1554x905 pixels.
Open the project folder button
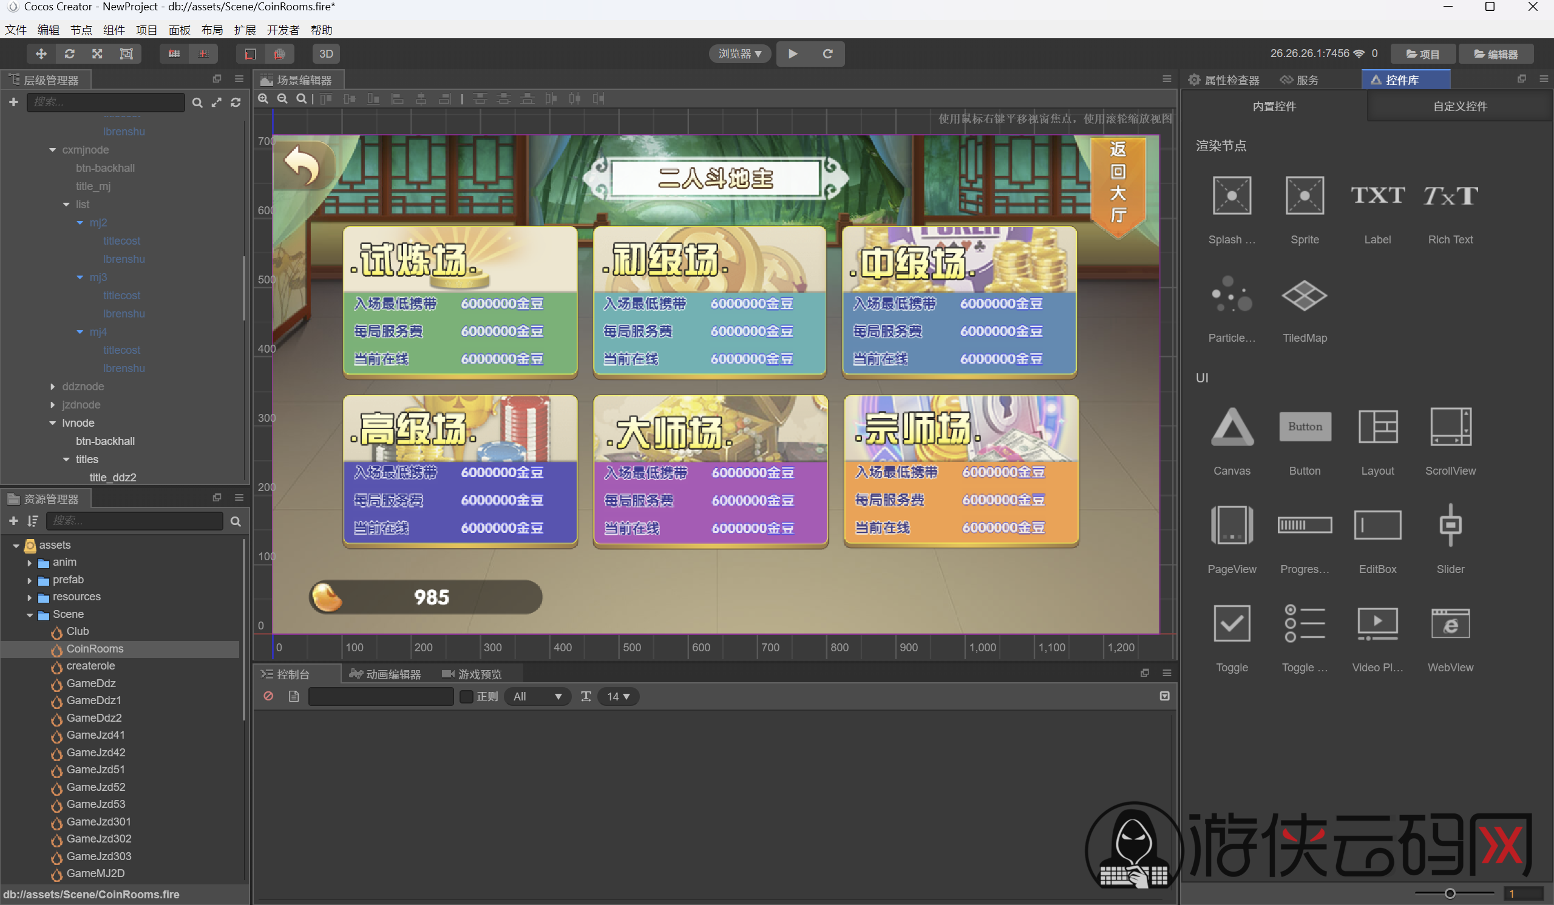[1423, 53]
